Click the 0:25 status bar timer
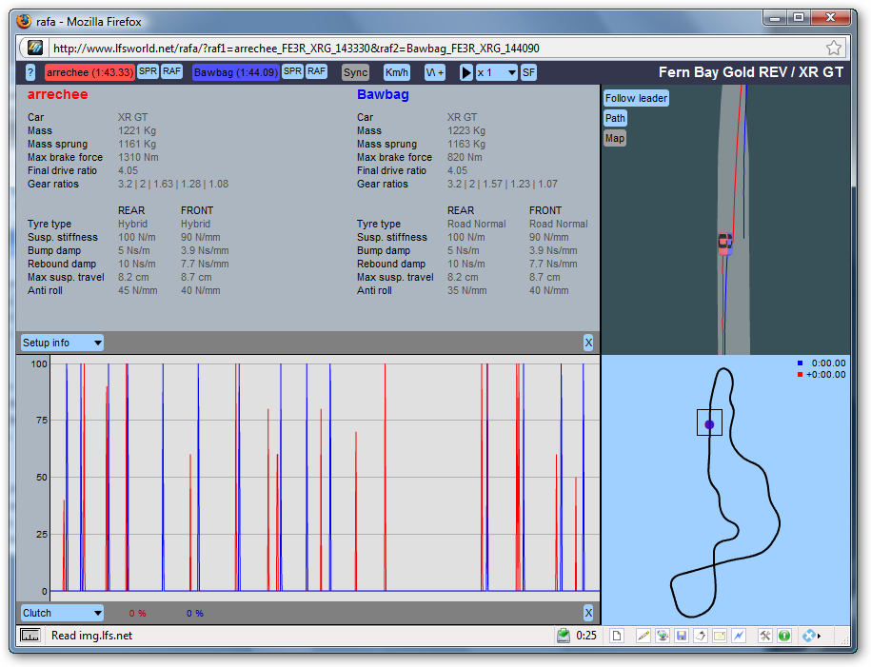 (586, 636)
